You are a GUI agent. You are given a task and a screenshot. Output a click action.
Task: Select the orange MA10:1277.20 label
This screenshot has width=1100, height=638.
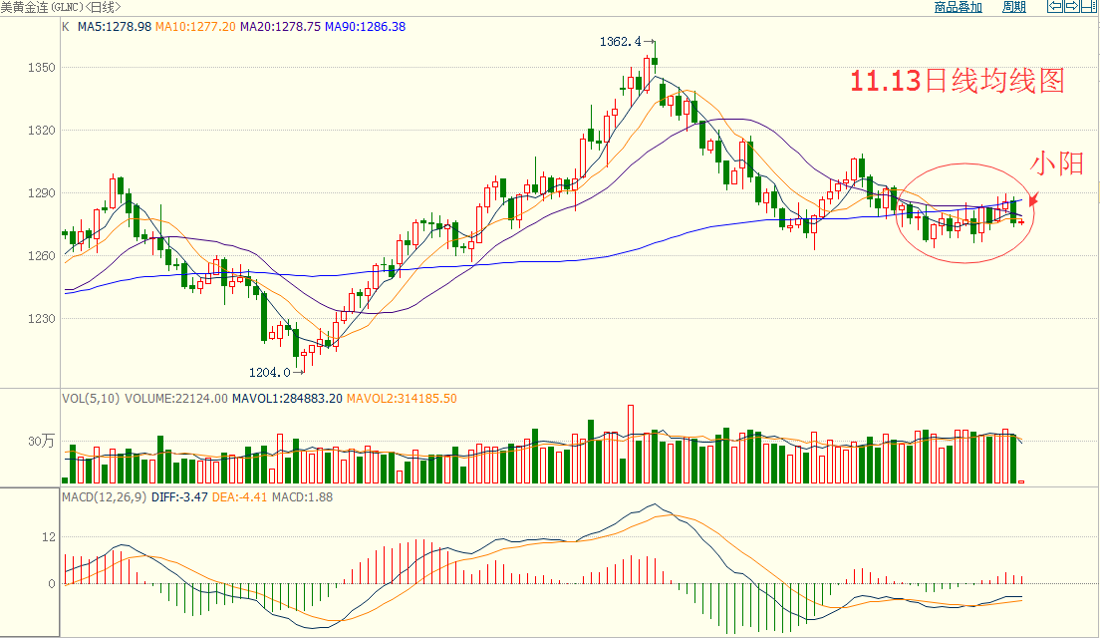click(197, 27)
